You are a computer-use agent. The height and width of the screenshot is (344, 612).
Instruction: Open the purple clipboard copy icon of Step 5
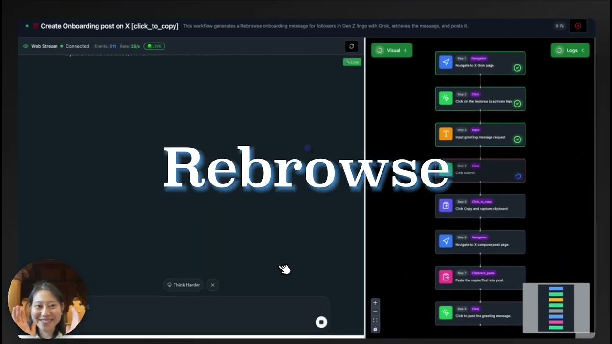click(x=446, y=206)
